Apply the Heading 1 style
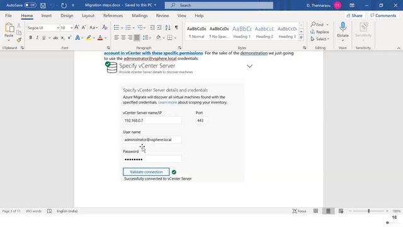 pyautogui.click(x=242, y=32)
